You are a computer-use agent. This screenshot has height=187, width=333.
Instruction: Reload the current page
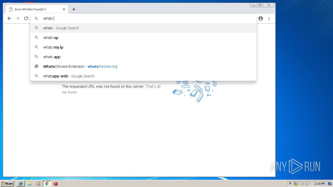(26, 18)
